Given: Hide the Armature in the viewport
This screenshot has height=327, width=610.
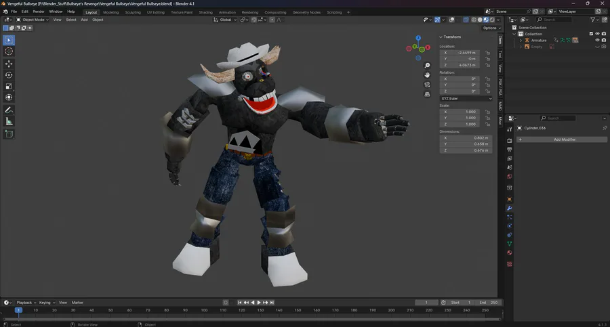Looking at the screenshot, I should (597, 41).
